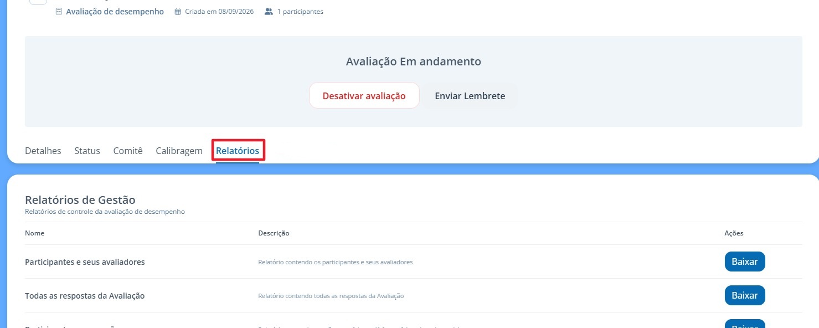Screen dimensions: 819x328
Task: Select row name Todas as respostas da Avaliação
Action: click(x=85, y=296)
